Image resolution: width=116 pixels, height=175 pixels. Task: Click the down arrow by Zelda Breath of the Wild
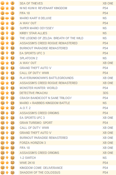7,38
